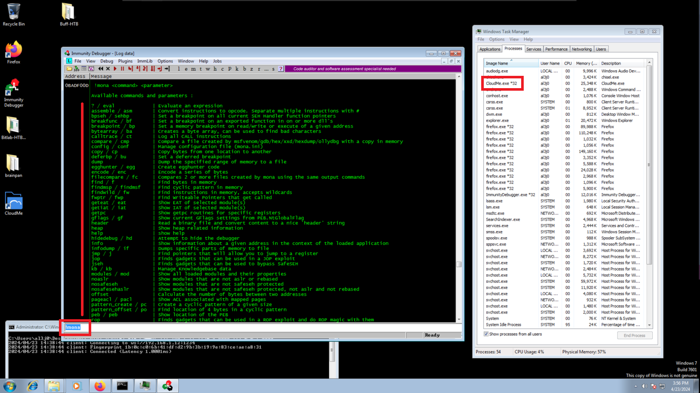The image size is (700, 393).
Task: Open references with 'r' toolbar letter
Action: pos(259,69)
